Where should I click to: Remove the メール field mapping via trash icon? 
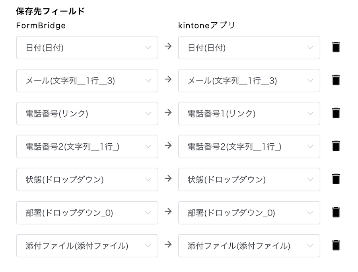click(336, 80)
